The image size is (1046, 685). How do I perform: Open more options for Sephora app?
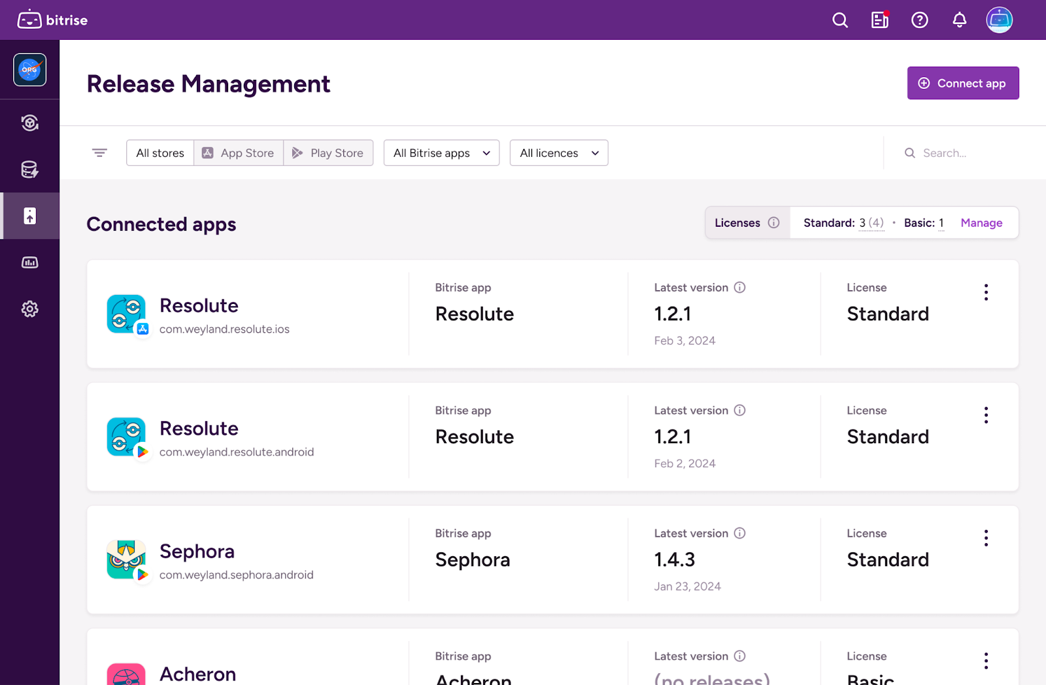point(986,538)
